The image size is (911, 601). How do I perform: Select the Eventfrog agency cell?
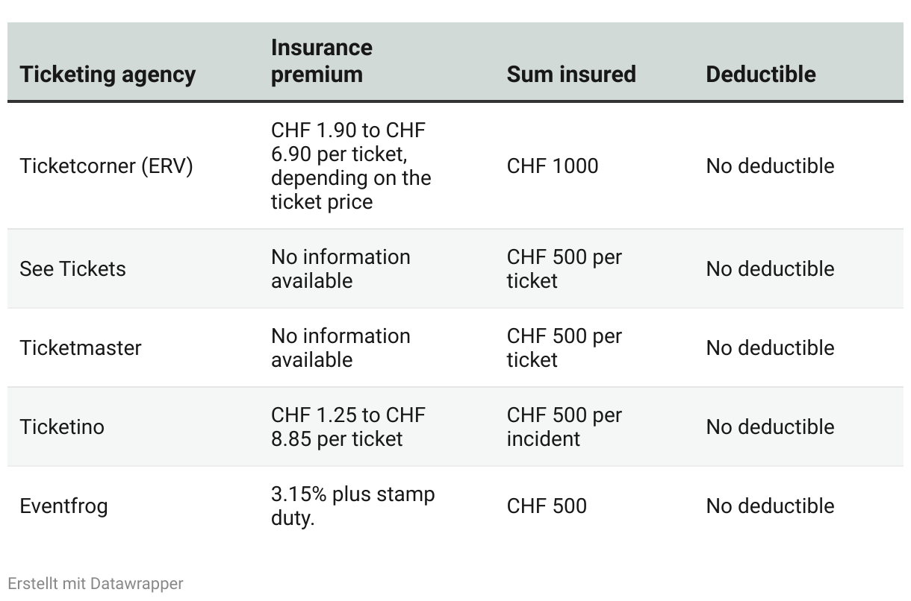(63, 506)
